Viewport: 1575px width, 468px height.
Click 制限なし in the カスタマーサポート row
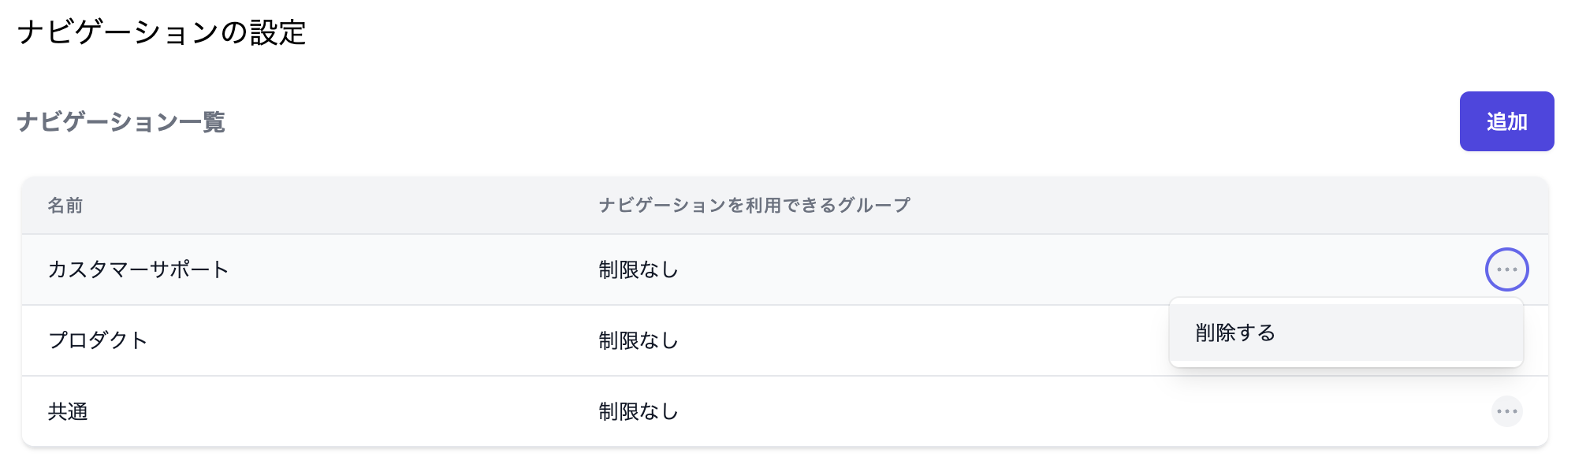click(x=639, y=269)
